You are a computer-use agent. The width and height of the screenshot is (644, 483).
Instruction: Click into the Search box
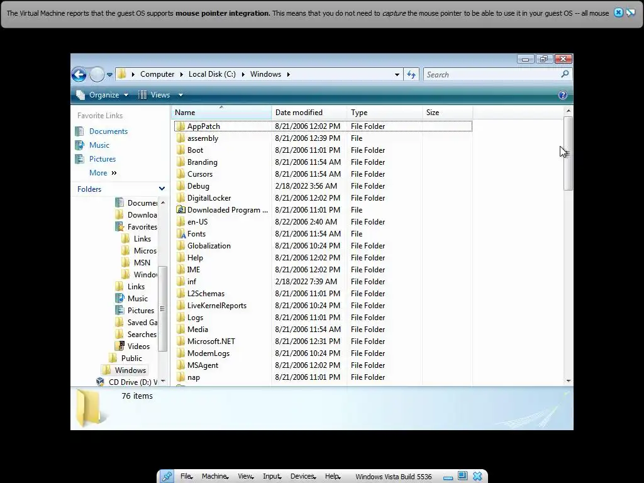[491, 74]
